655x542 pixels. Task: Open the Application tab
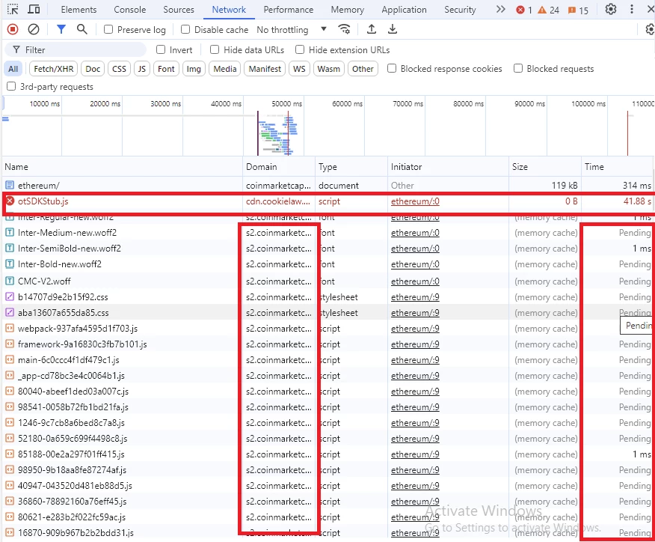coord(404,9)
